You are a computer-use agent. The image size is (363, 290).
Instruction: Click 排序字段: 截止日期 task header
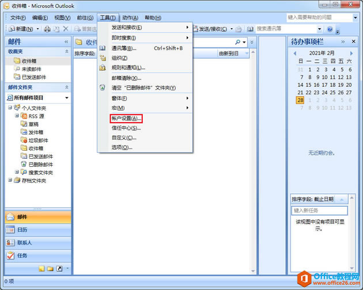tap(319, 199)
